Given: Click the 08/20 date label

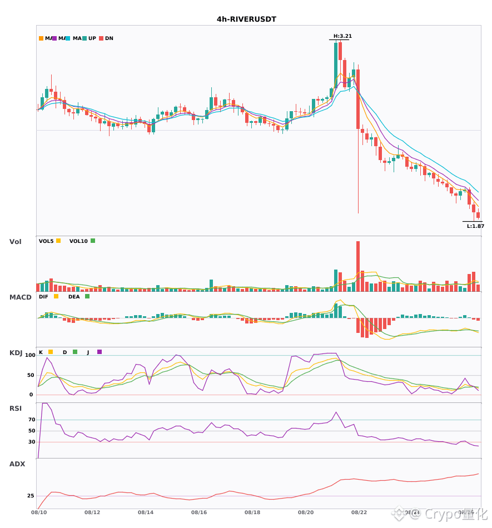Looking at the screenshot, I should click(306, 512).
